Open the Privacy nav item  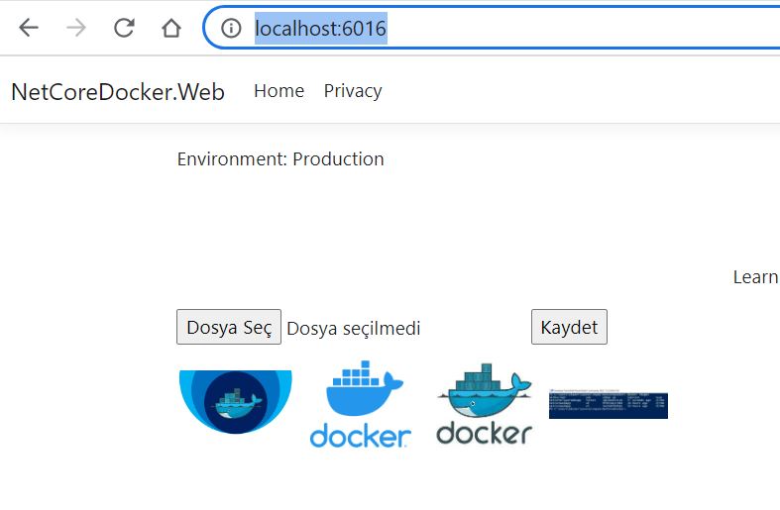[x=353, y=91]
